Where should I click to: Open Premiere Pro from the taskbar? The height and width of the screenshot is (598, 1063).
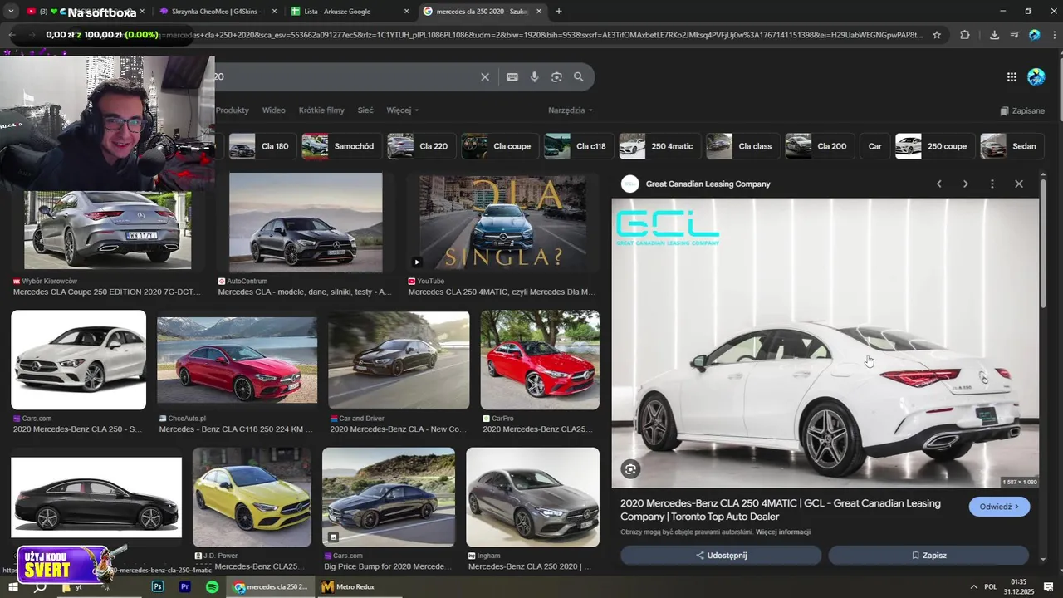(185, 586)
